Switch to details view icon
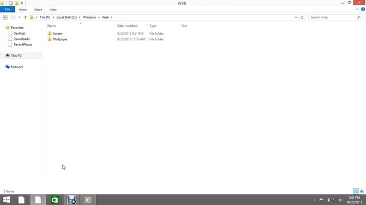Screen dimensions: 366x205 click(x=356, y=191)
